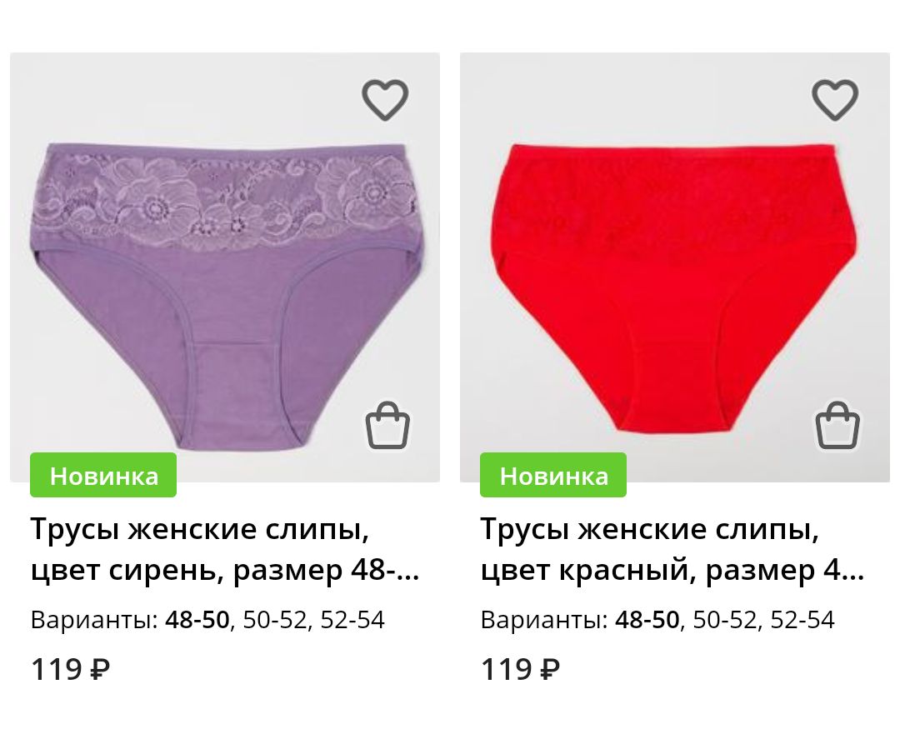Click 'Варианты:' label under red product
This screenshot has height=729, width=900.
545,620
